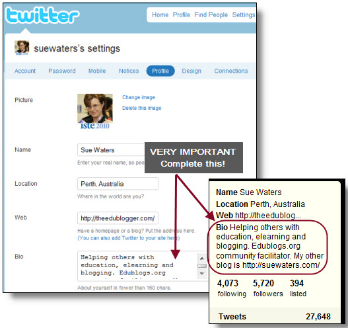Click the Delete this image link
Screen dimensions: 348x328
(x=141, y=108)
